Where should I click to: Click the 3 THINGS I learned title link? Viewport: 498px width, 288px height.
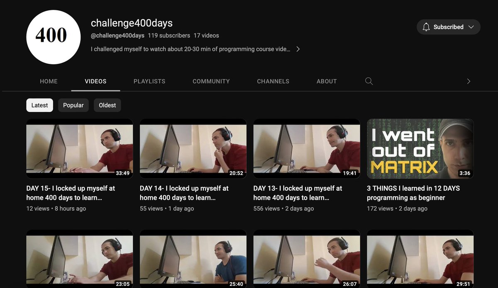[x=413, y=193]
